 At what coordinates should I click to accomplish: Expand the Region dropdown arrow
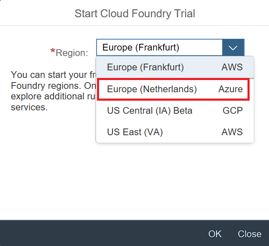click(233, 48)
